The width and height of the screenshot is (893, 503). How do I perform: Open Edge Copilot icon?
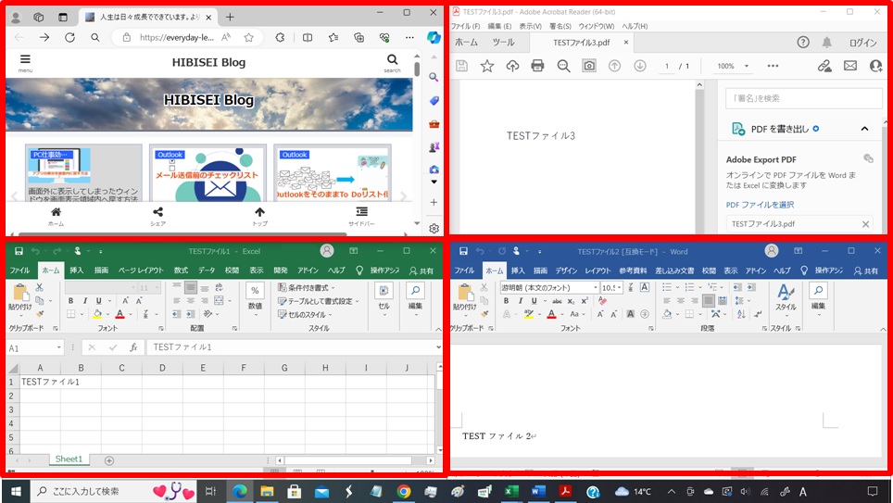click(434, 38)
